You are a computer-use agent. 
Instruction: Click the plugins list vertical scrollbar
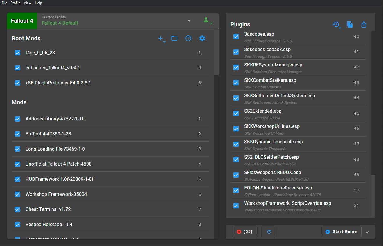pyautogui.click(x=373, y=196)
